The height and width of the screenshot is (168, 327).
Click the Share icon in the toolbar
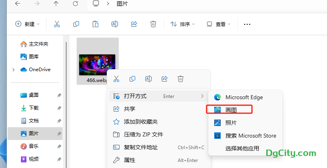(x=134, y=24)
